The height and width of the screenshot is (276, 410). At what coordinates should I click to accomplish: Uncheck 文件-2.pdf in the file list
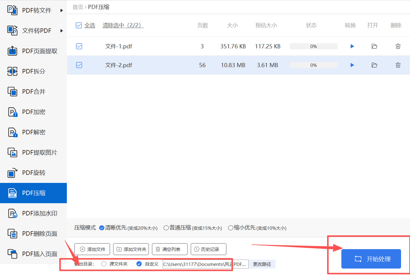tap(79, 65)
